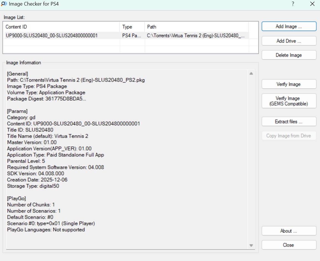The image size is (320, 261).
Task: Click the Type column header
Action: click(x=132, y=27)
